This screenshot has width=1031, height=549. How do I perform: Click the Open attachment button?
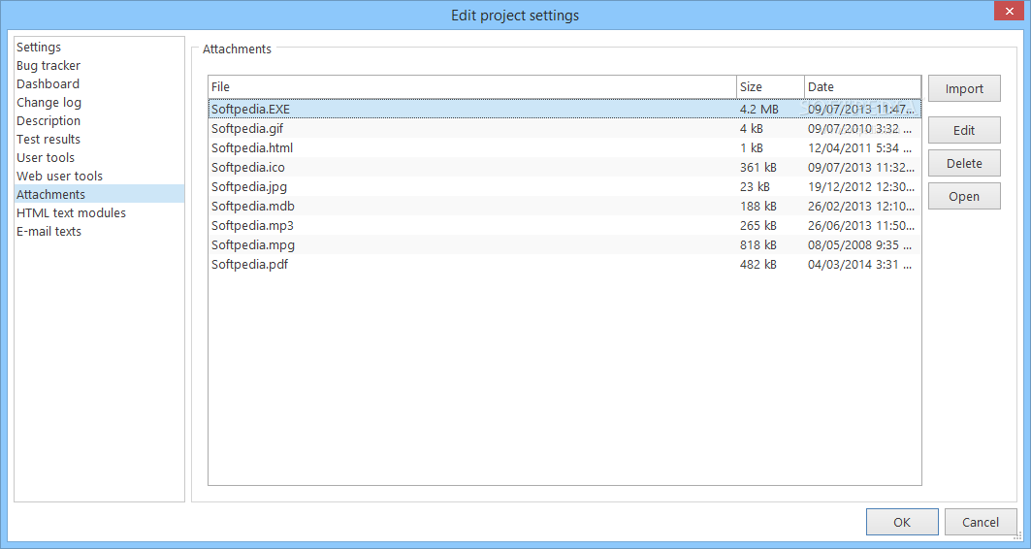[x=964, y=196]
